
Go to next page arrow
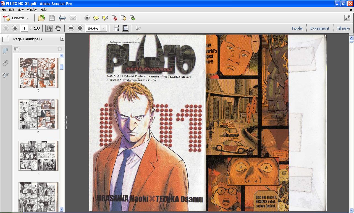coord(15,28)
